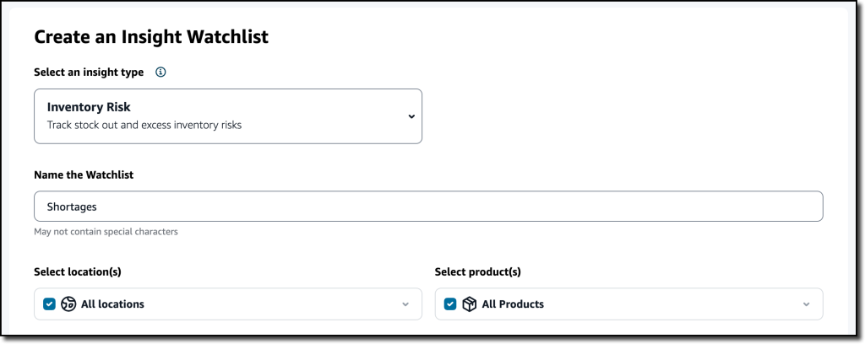
Task: Select the Inventory Risk insight type box
Action: [x=228, y=116]
